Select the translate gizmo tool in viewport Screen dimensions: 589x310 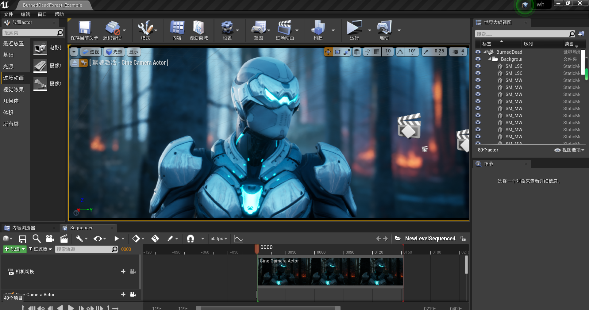[328, 52]
